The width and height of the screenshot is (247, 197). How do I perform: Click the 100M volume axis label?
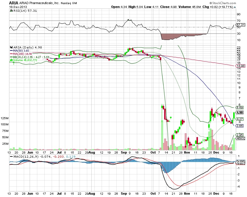(5, 124)
